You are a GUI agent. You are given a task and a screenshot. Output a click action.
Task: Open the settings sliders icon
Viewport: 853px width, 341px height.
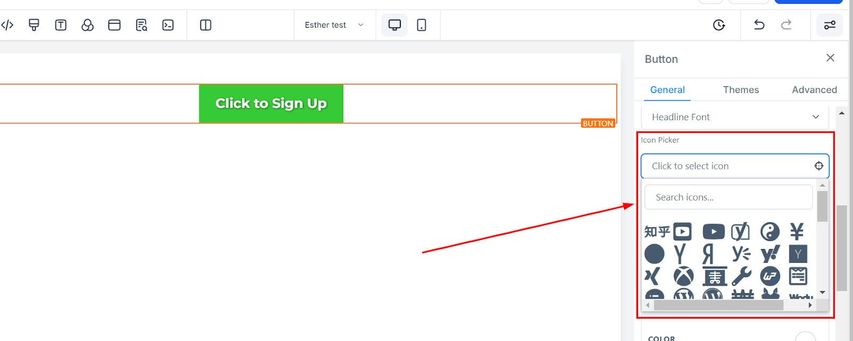830,25
